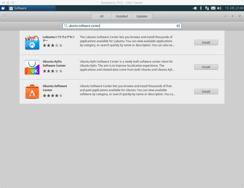
Task: Switch to the All tab
Action: pos(102,16)
